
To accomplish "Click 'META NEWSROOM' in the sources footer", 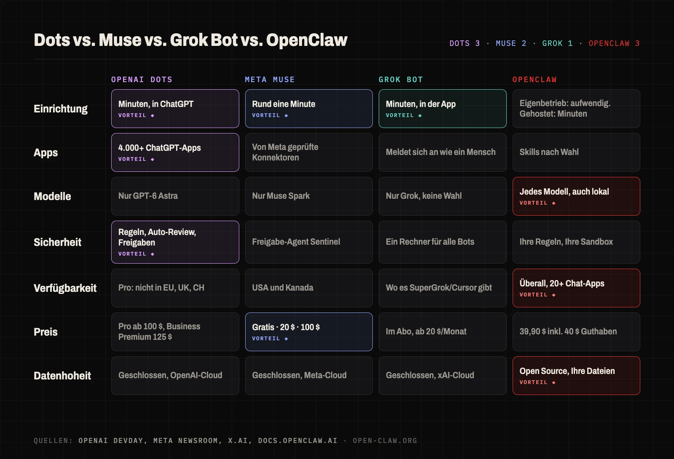I will click(x=185, y=440).
